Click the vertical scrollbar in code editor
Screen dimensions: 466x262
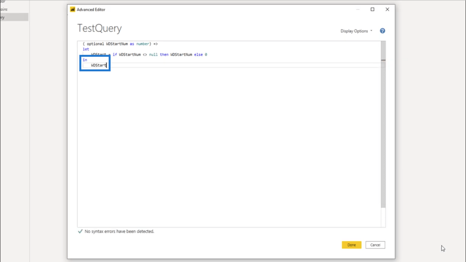pyautogui.click(x=383, y=125)
